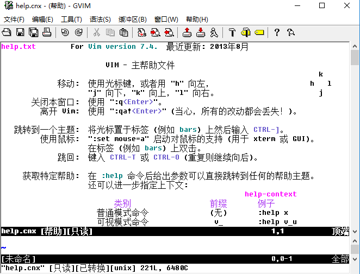Click the ':qa!<Enter>' quit command text
This screenshot has width=360, height=274.
point(138,111)
